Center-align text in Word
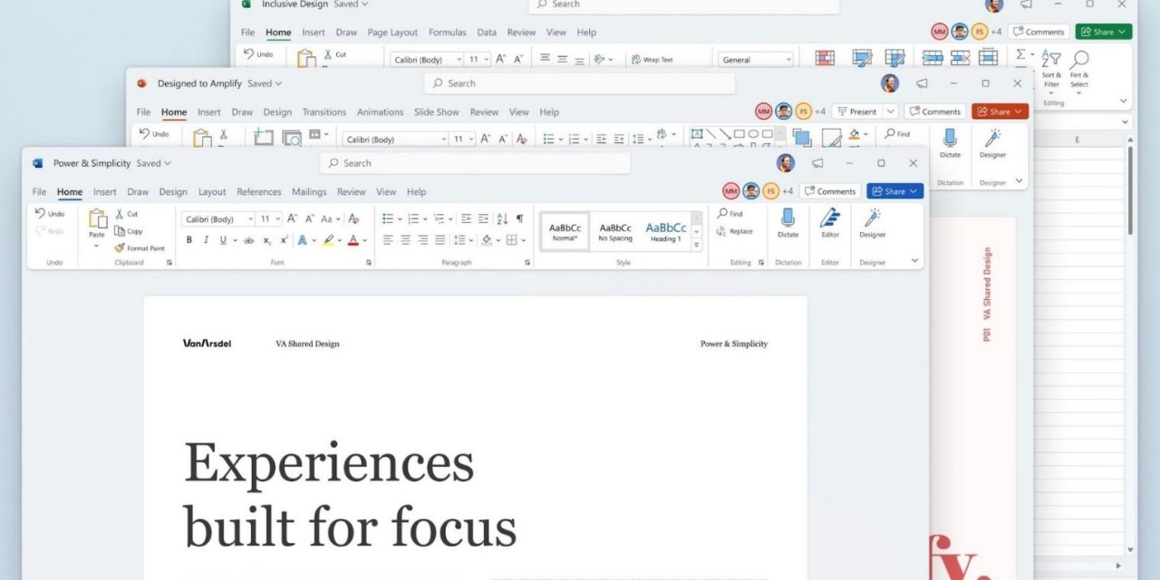 pos(405,240)
